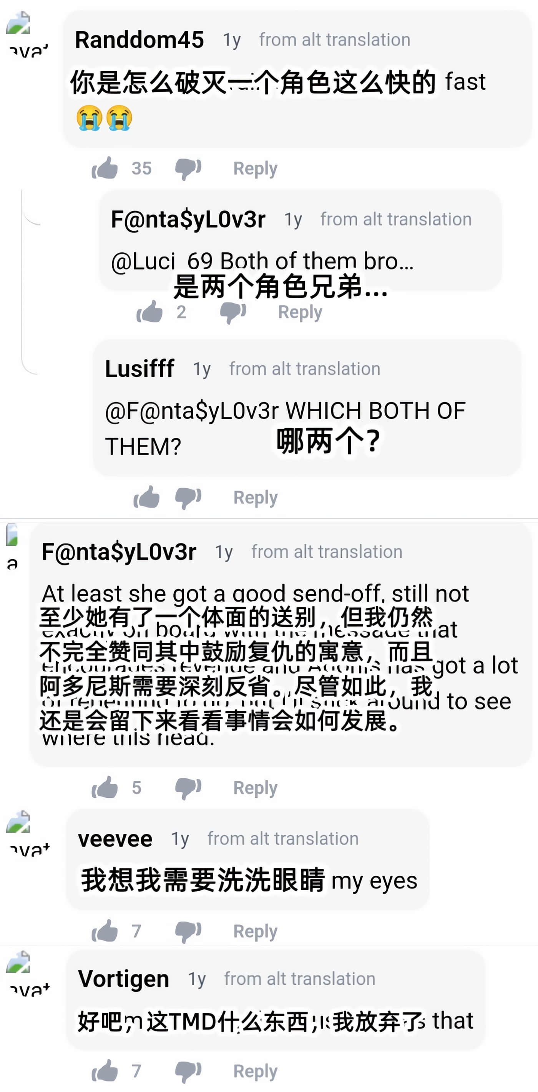Reply to Lusifff's comment
Viewport: 538px width, 1092px height.
coord(255,497)
